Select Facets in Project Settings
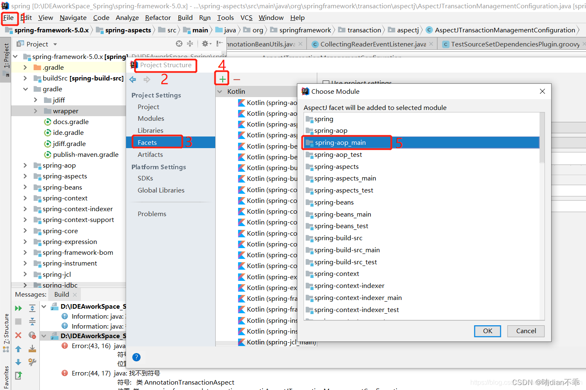 [170, 142]
